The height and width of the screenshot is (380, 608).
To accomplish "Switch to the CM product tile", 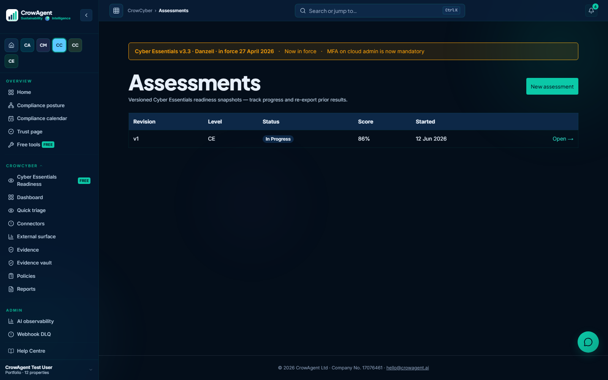I will (43, 45).
